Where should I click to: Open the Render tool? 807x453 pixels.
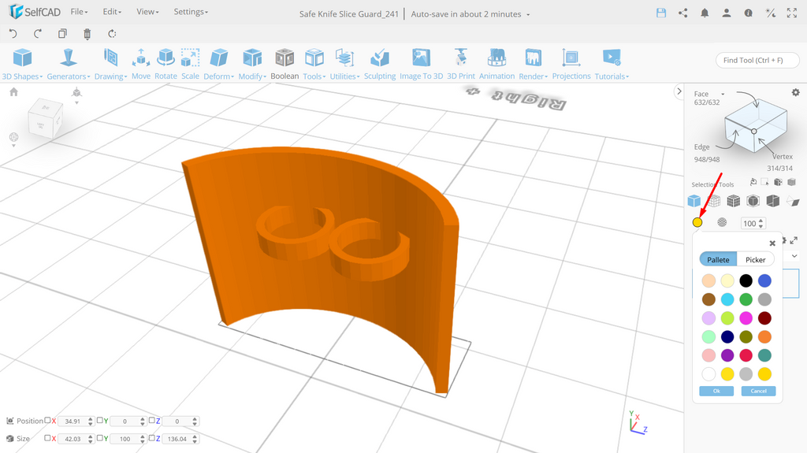pyautogui.click(x=534, y=65)
